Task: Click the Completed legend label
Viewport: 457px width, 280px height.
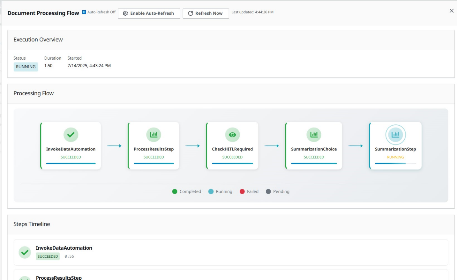Action: 191,191
